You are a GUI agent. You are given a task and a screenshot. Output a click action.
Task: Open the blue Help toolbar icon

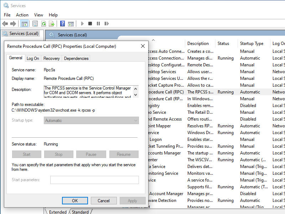[x=62, y=24]
